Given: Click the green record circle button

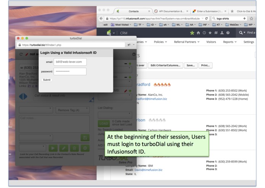Looking at the screenshot, I should coord(85,148).
